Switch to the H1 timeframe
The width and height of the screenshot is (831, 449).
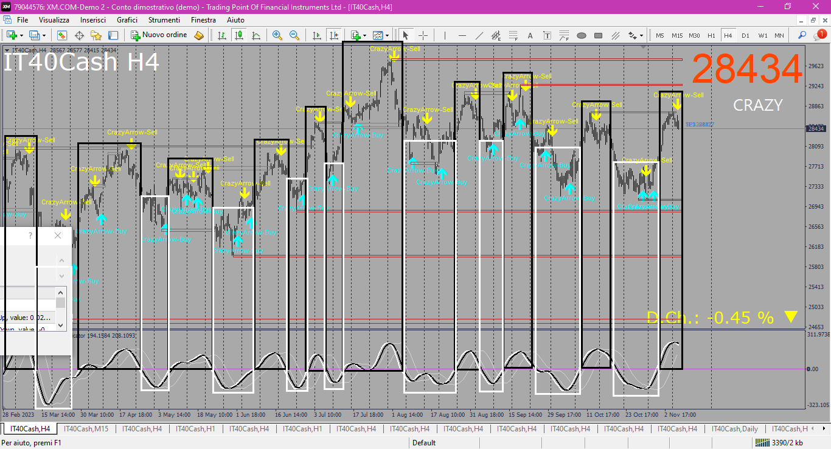tap(711, 35)
